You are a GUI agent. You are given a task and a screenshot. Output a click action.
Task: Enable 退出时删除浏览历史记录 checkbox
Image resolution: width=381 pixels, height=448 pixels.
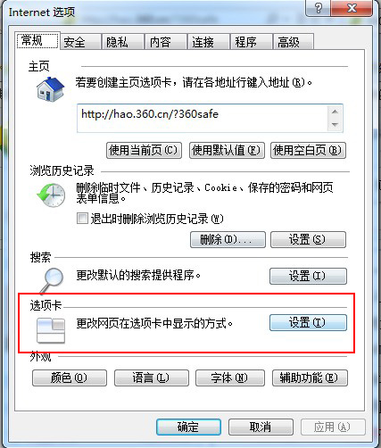point(82,218)
